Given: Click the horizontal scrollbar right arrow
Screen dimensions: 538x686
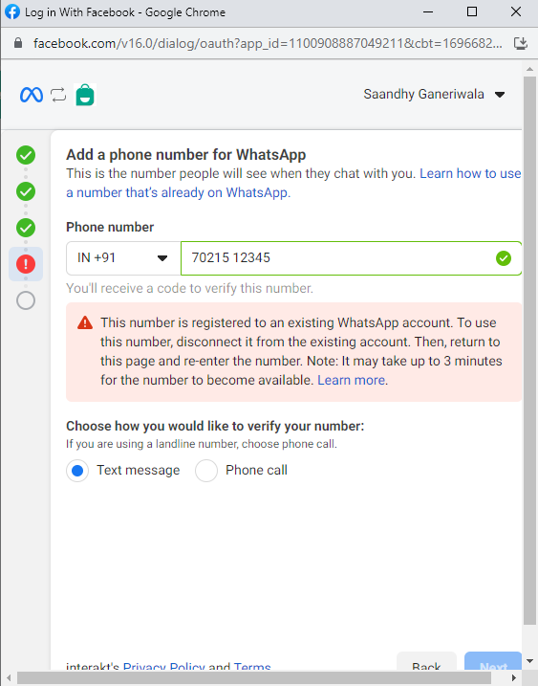Looking at the screenshot, I should 514,678.
